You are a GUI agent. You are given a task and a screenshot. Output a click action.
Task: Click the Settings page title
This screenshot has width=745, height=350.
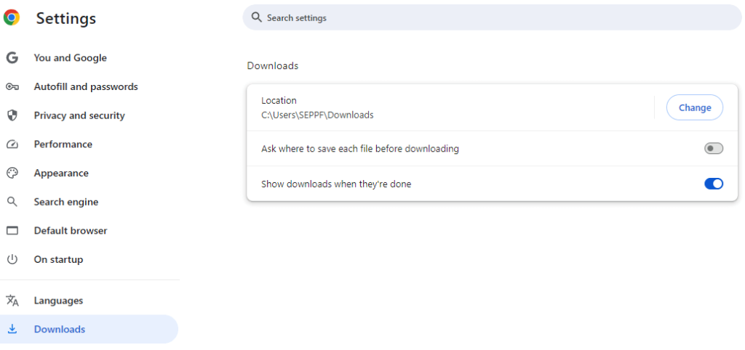[x=66, y=18]
